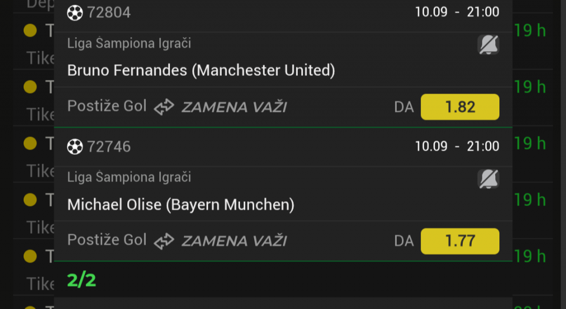Click Liga Šampiona Igrači label above Bruno Fernandes

pyautogui.click(x=129, y=43)
